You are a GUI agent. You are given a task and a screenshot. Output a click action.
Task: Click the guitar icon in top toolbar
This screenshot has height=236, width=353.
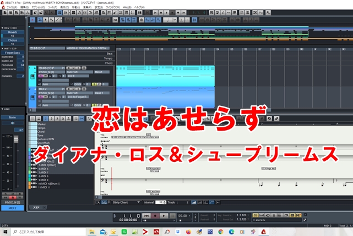coord(115,13)
